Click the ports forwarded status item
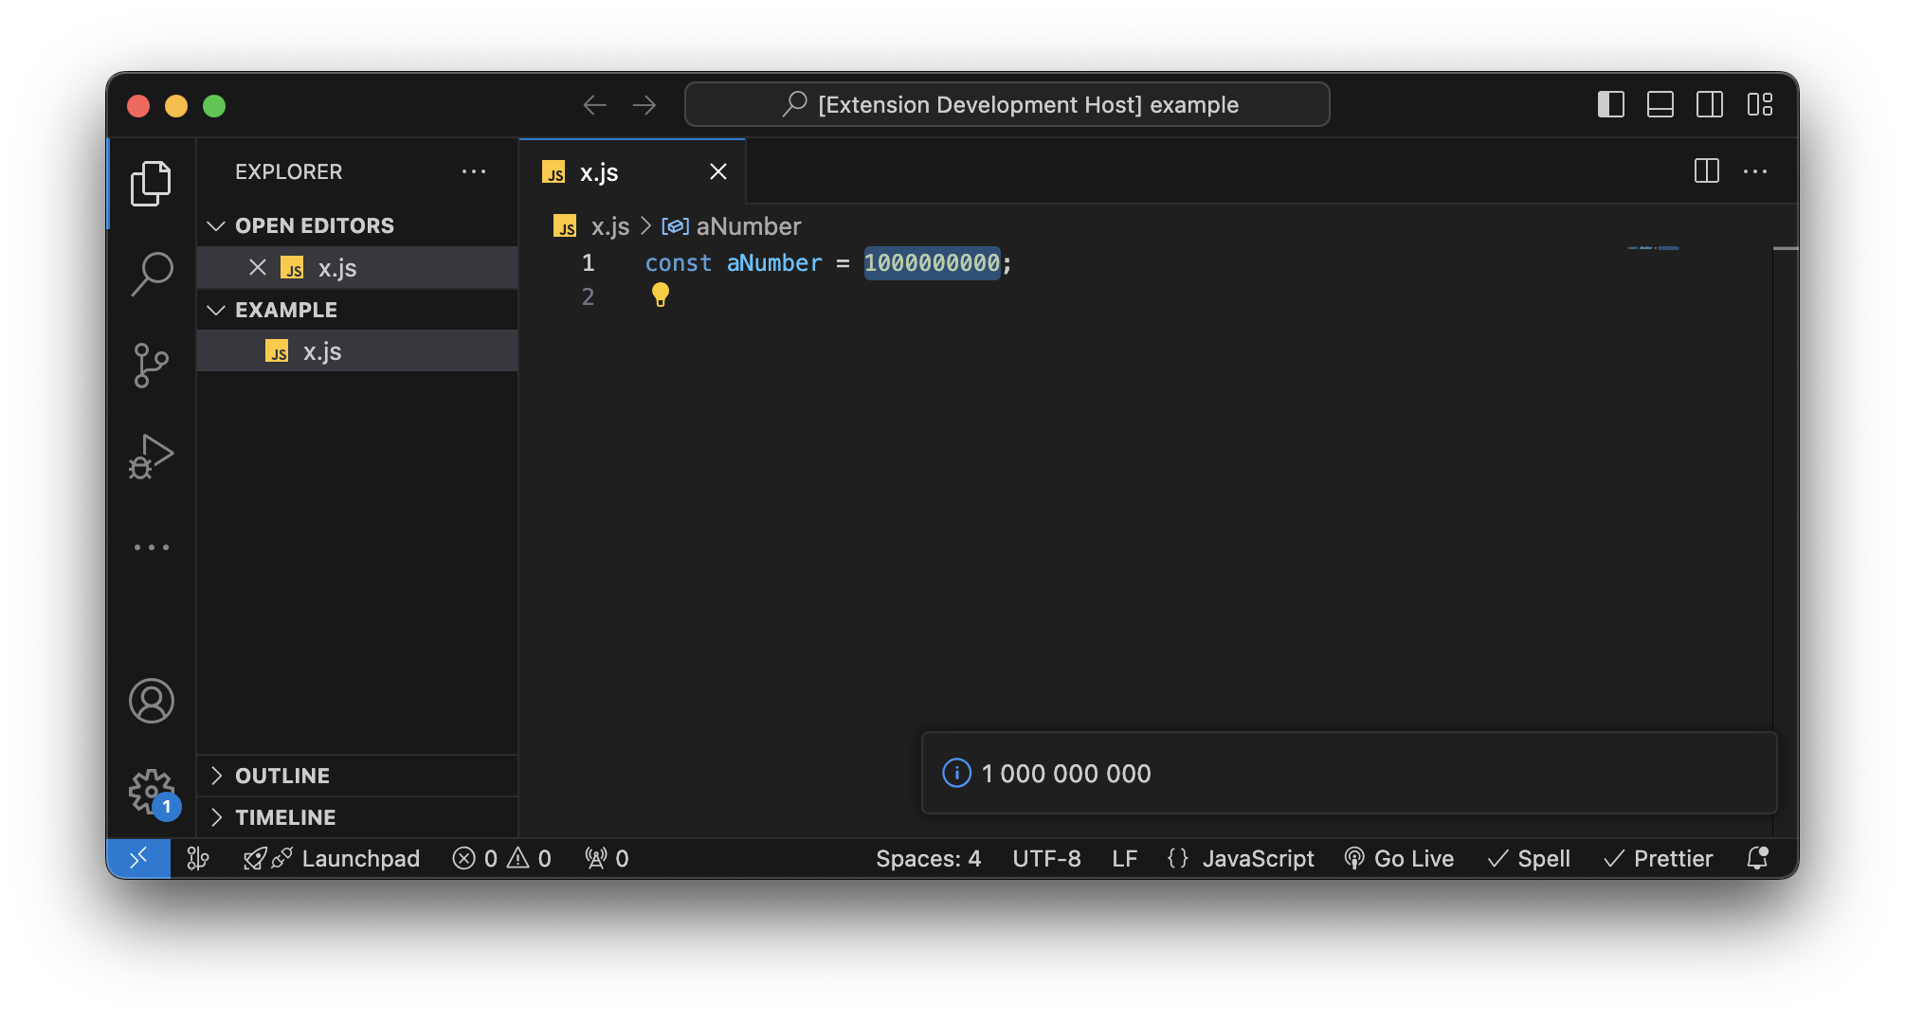Image resolution: width=1905 pixels, height=1019 pixels. [x=607, y=858]
